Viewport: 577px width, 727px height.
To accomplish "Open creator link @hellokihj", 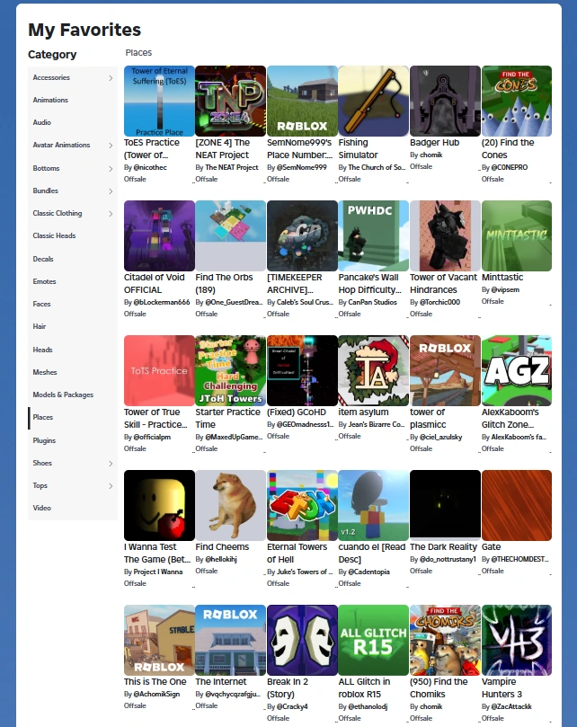I will click(221, 559).
